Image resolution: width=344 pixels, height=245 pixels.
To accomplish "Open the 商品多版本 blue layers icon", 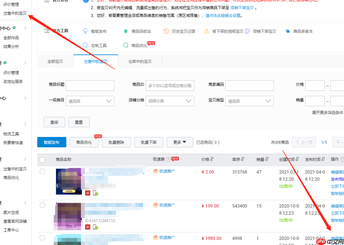I will [288, 31].
